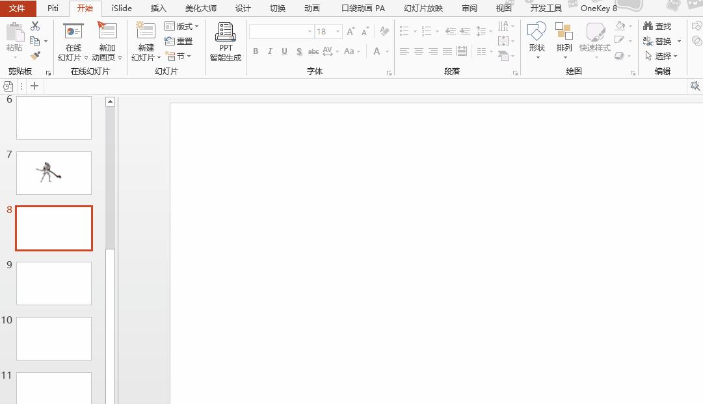Open the font size dropdown
Viewport: 703px width, 404px height.
pos(336,31)
